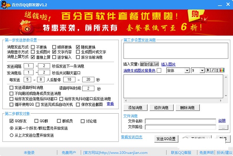This screenshot has width=233, height=156.
Task: Click the 修改消息 button
Action: pyautogui.click(x=161, y=108)
